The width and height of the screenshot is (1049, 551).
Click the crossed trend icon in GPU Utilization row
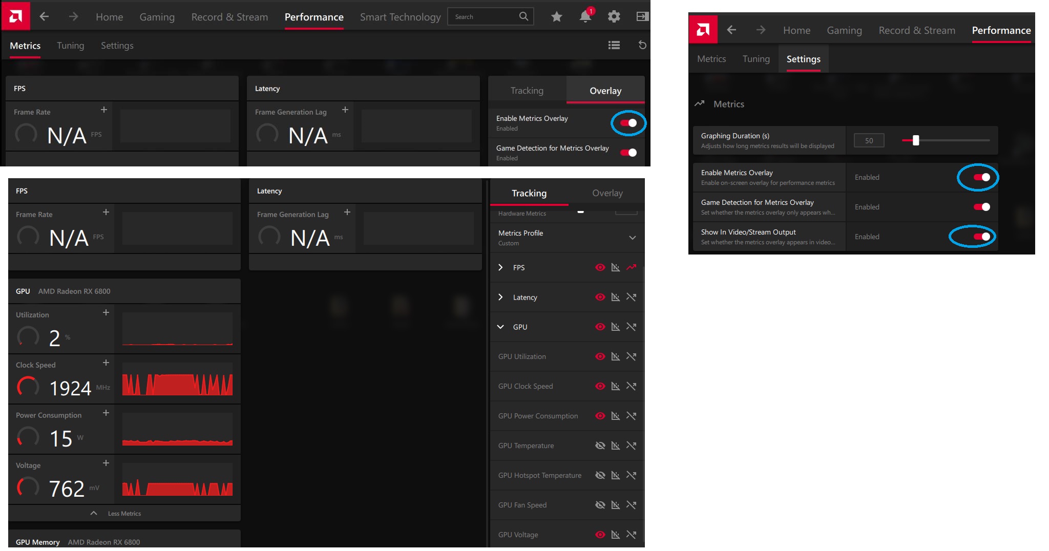tap(631, 356)
